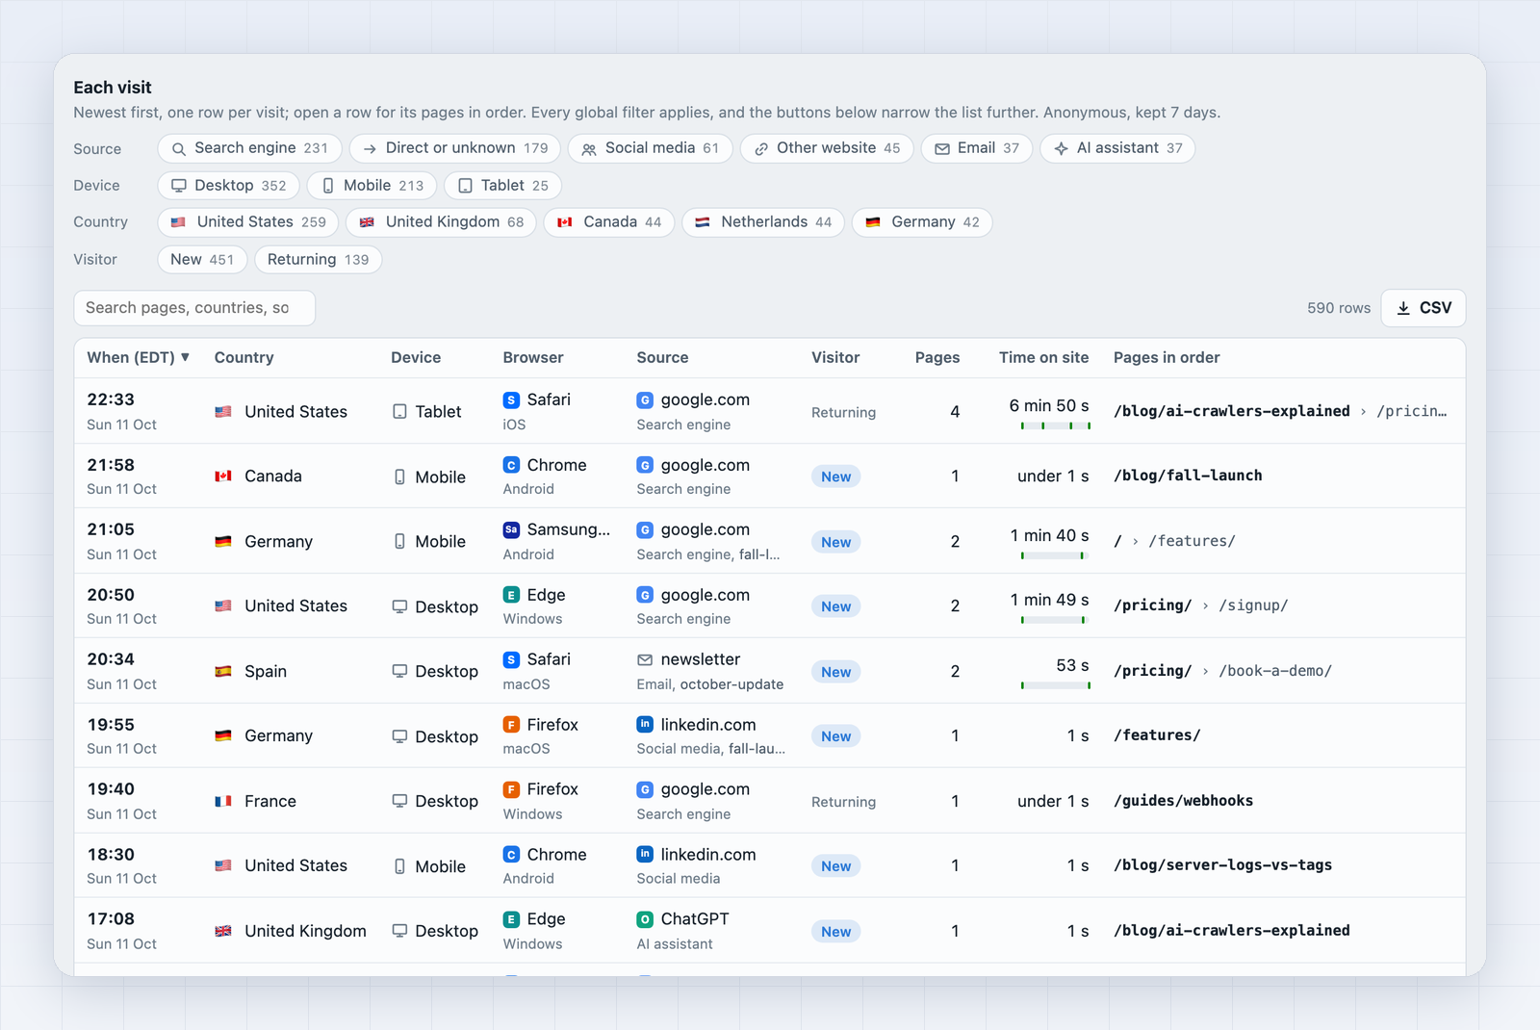Click the Safari icon in the 22:33 row
The image size is (1540, 1030).
511,399
